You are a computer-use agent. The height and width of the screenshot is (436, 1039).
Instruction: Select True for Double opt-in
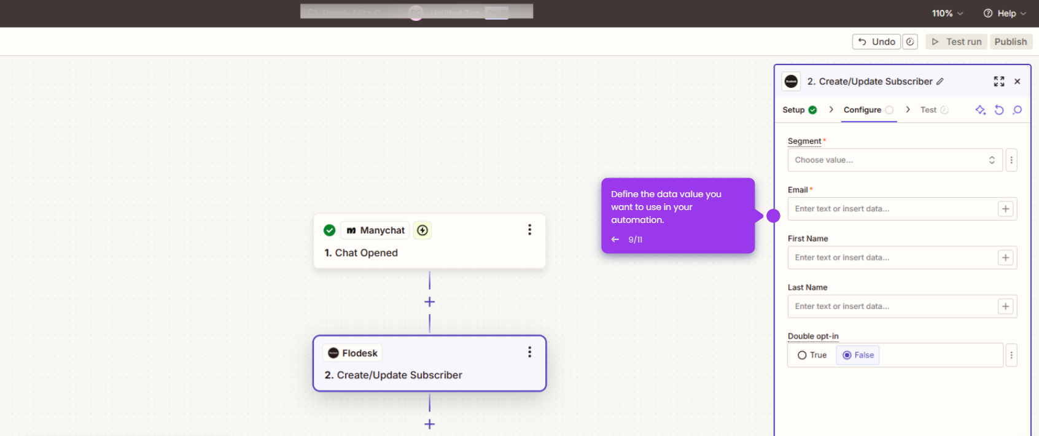[812, 355]
